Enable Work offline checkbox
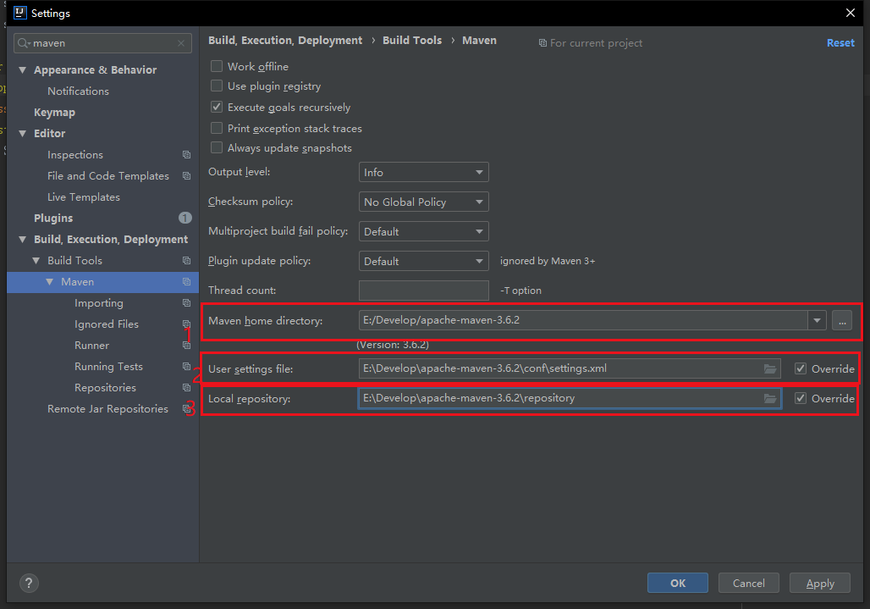Viewport: 870px width, 609px height. 217,67
